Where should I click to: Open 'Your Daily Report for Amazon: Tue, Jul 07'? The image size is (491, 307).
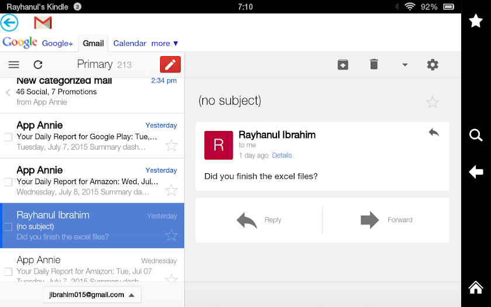coord(92,265)
